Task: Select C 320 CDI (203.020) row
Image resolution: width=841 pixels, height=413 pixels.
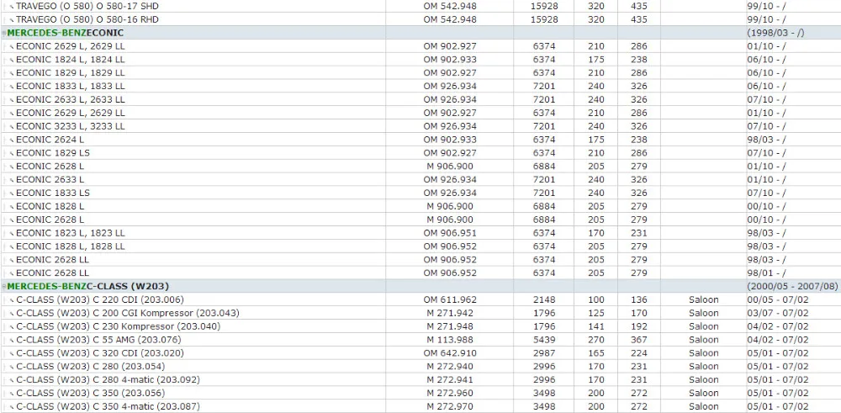Action: (x=420, y=353)
